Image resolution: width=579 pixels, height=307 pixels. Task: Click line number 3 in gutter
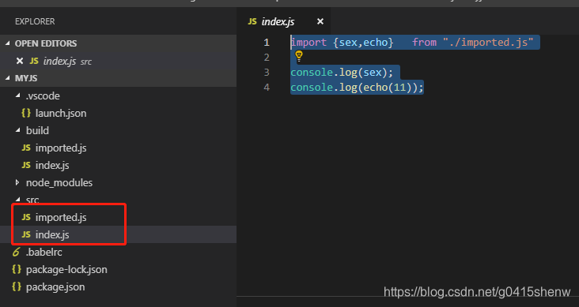(267, 73)
